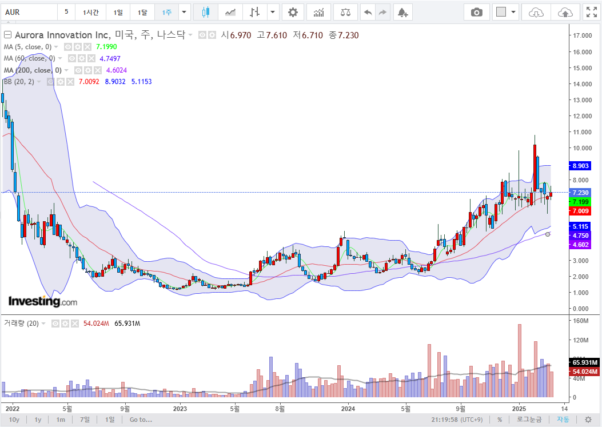Toggle percent scale % button
The height and width of the screenshot is (427, 602).
[500, 420]
